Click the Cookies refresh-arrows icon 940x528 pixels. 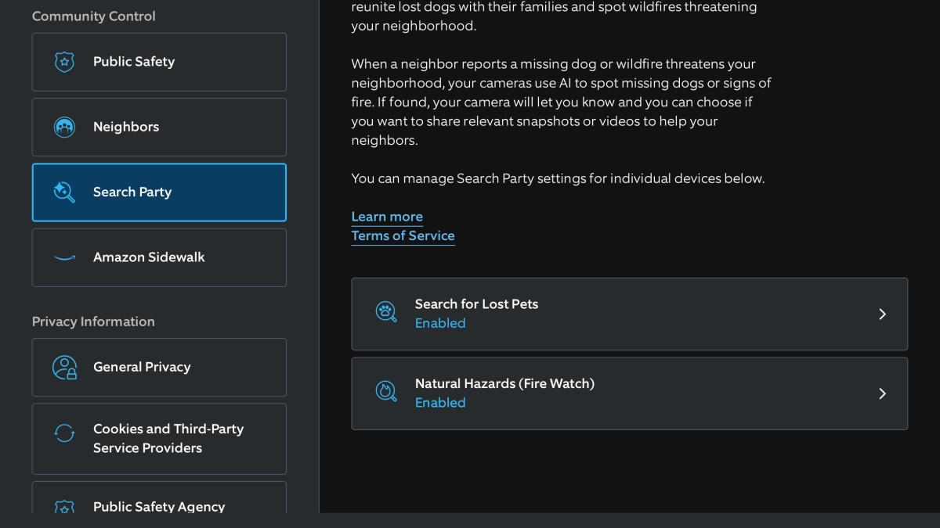(x=64, y=433)
